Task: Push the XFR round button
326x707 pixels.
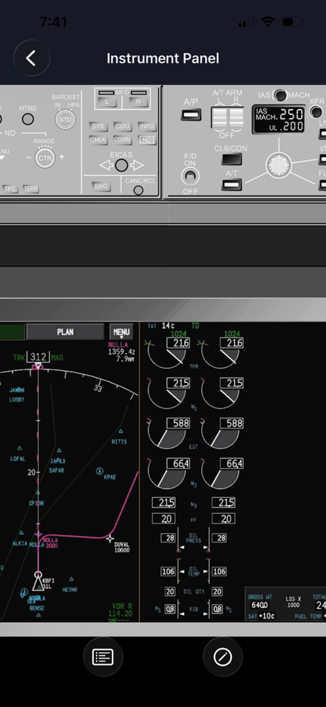Action: (316, 111)
